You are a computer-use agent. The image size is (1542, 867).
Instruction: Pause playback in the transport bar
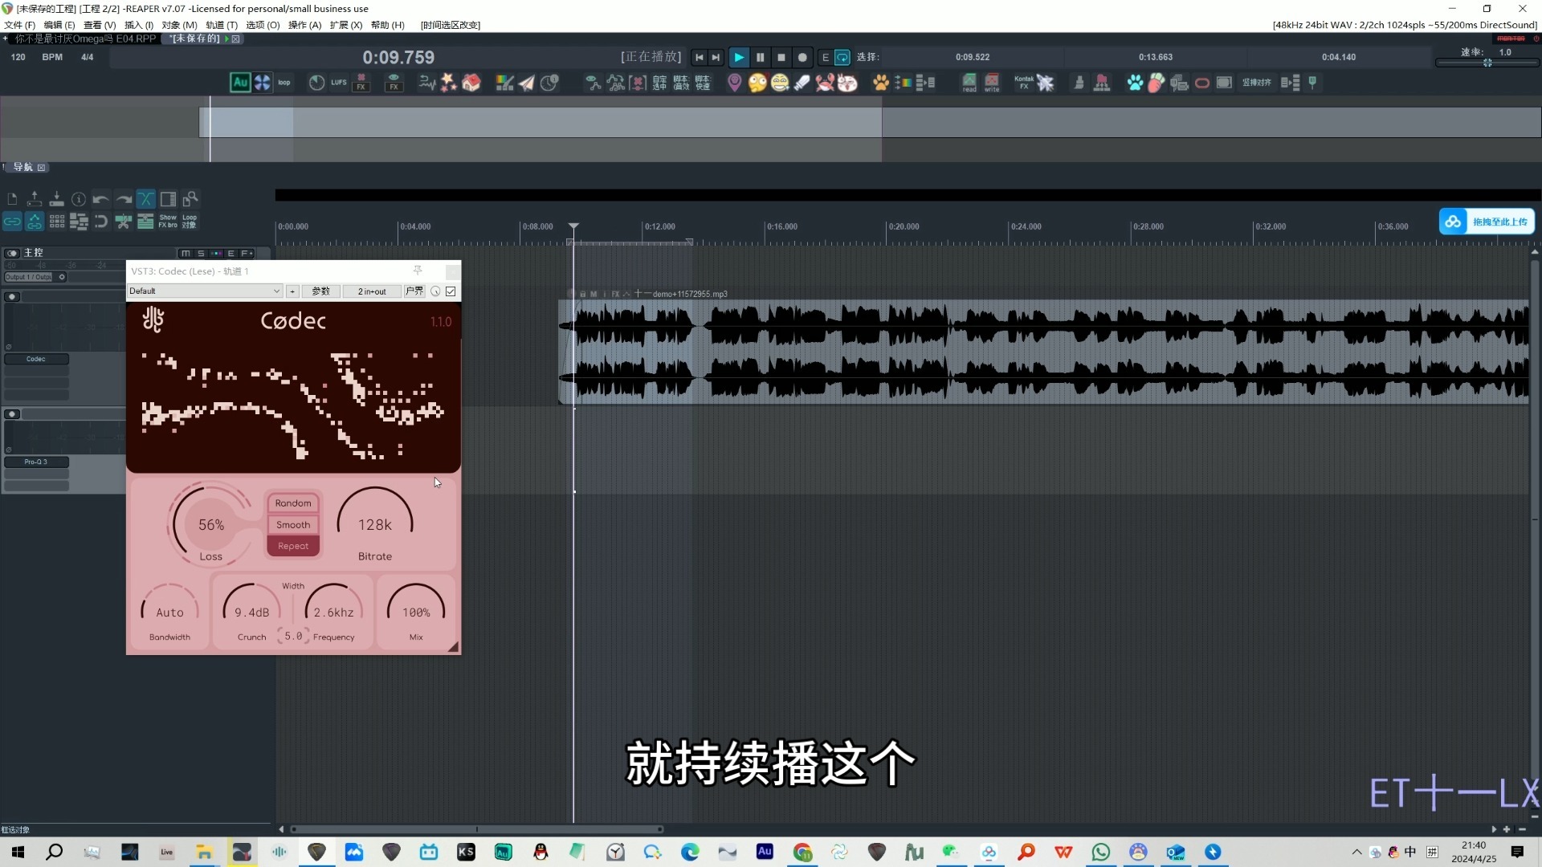click(x=760, y=57)
